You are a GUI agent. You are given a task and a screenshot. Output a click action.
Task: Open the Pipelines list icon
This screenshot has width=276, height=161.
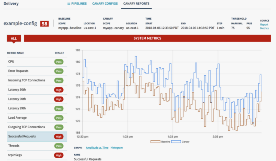69,4
